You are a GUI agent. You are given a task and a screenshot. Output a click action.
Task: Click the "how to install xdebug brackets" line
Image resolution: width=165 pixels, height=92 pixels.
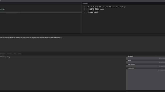click(x=107, y=7)
